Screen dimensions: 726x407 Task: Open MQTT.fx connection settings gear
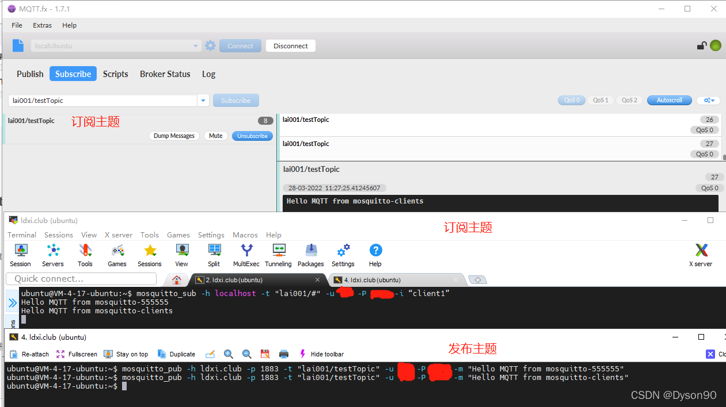click(x=210, y=45)
